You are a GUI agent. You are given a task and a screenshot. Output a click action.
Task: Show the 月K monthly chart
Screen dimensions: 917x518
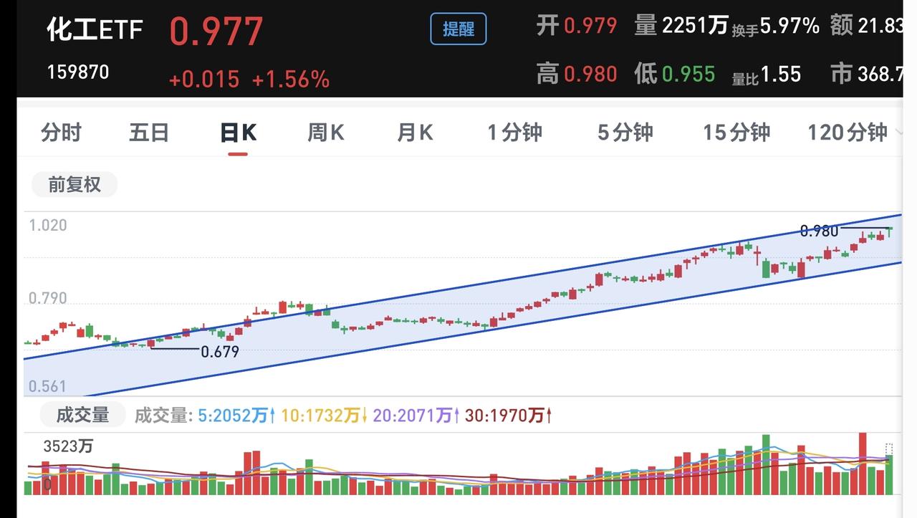[x=416, y=133]
